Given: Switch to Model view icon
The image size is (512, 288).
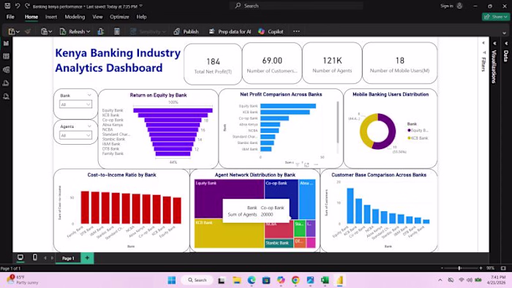Looking at the screenshot, I should 6,69.
